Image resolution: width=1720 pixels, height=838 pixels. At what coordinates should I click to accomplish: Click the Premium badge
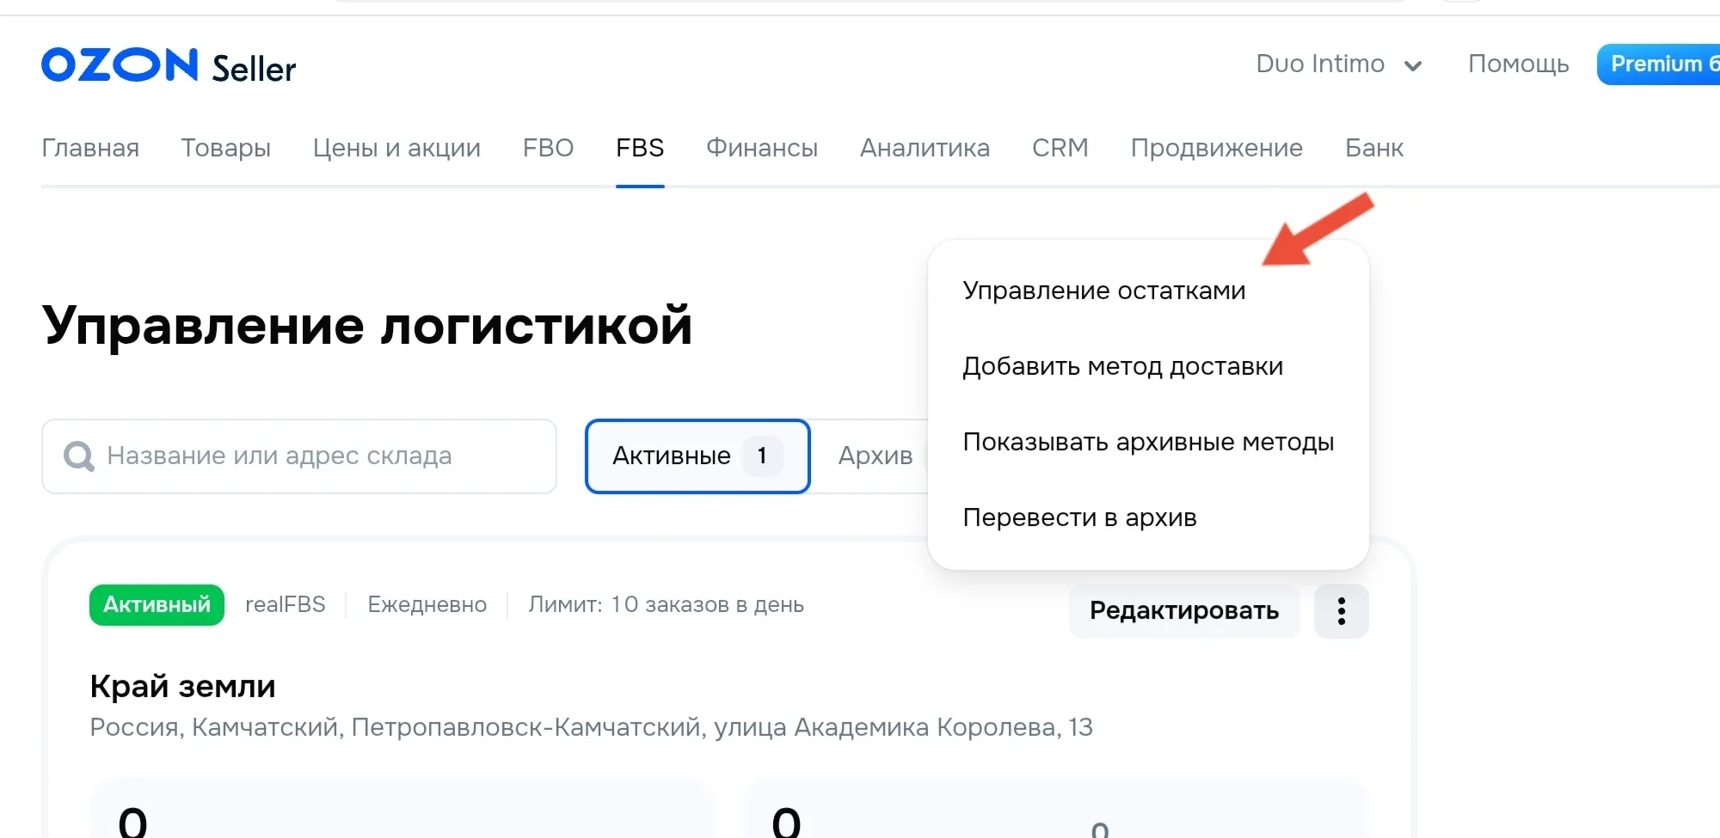pyautogui.click(x=1660, y=64)
